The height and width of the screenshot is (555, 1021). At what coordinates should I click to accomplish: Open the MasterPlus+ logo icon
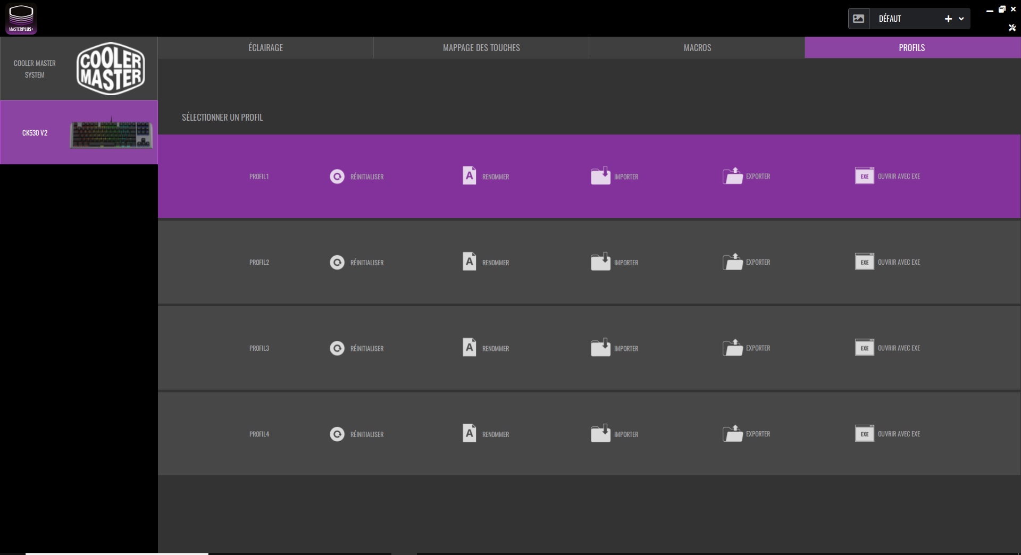(21, 18)
